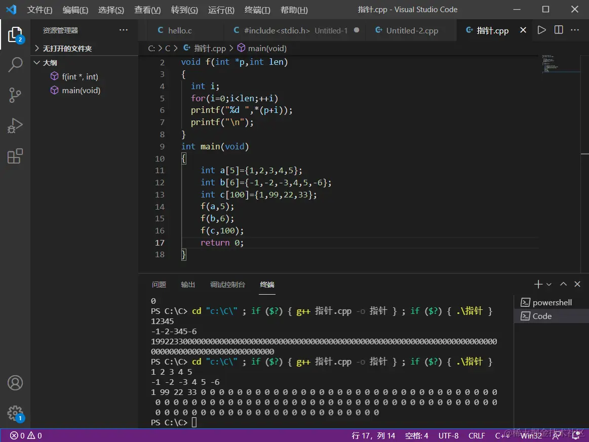Open the Source Control view
The width and height of the screenshot is (589, 442).
[x=15, y=95]
